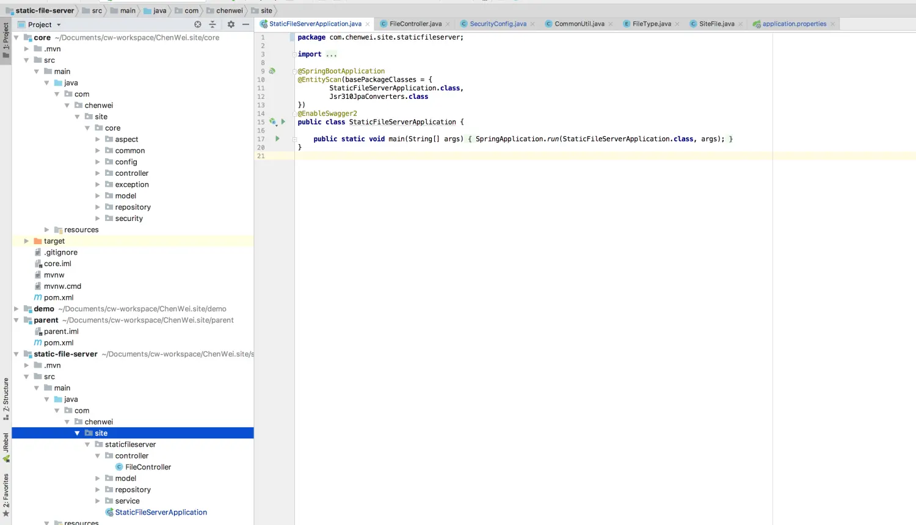Select mvnw.cmd file in tree
This screenshot has width=916, height=525.
click(x=57, y=286)
